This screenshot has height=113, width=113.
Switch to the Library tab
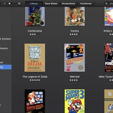34,4
